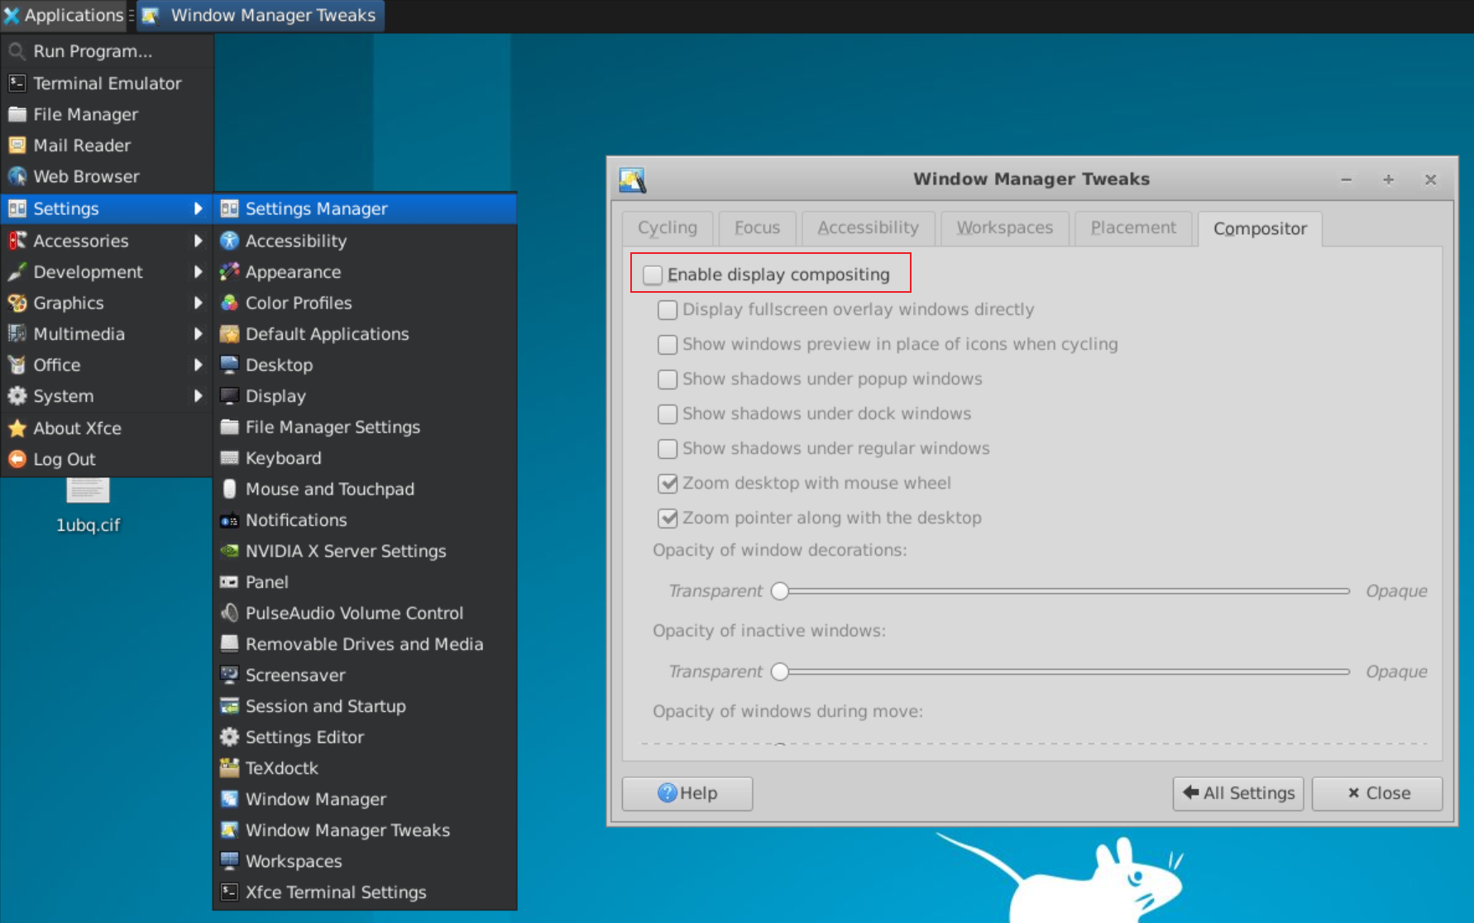Click the All Settings button
Image resolution: width=1474 pixels, height=923 pixels.
(x=1237, y=793)
